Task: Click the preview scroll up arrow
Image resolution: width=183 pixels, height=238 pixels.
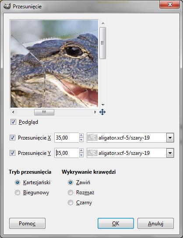Action: (x=103, y=23)
